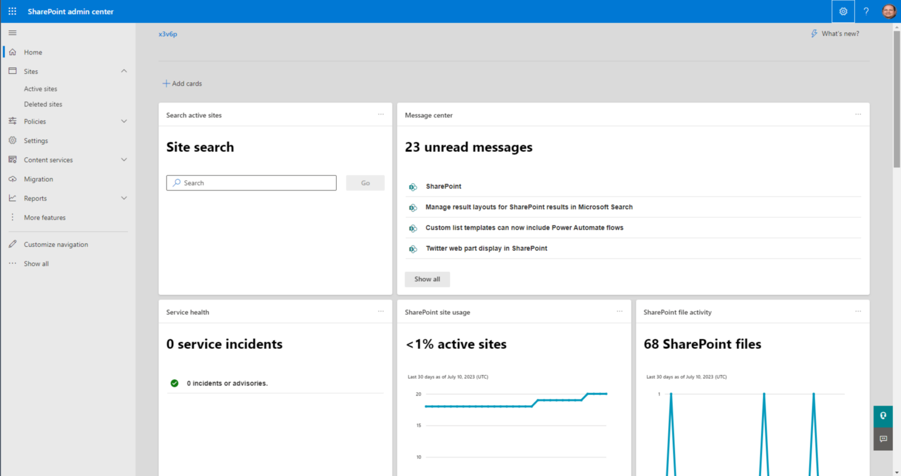Click the Site search input field
901x476 pixels.
coord(251,183)
